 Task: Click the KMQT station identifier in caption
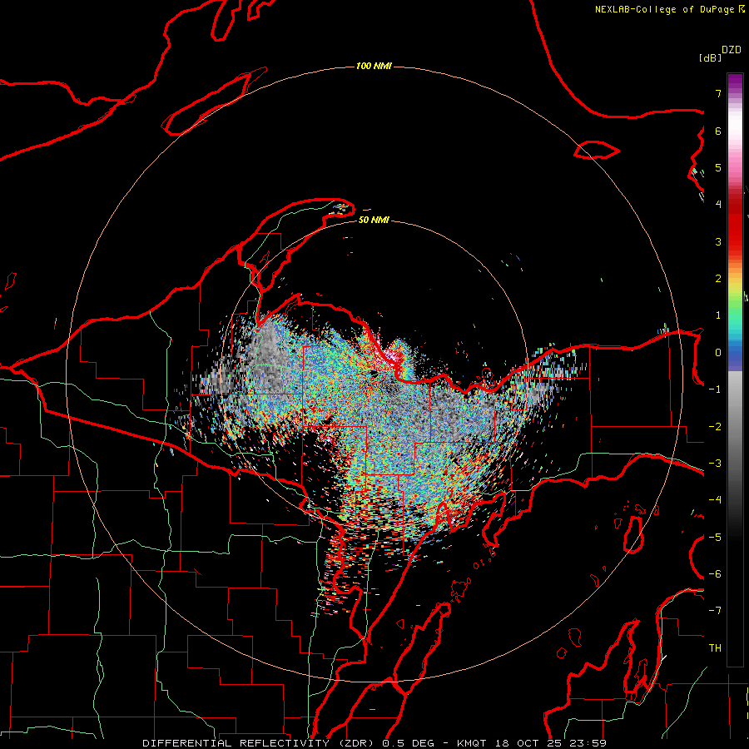point(472,743)
